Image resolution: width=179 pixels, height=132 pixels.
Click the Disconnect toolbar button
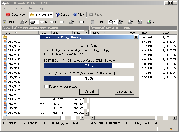click(16, 15)
